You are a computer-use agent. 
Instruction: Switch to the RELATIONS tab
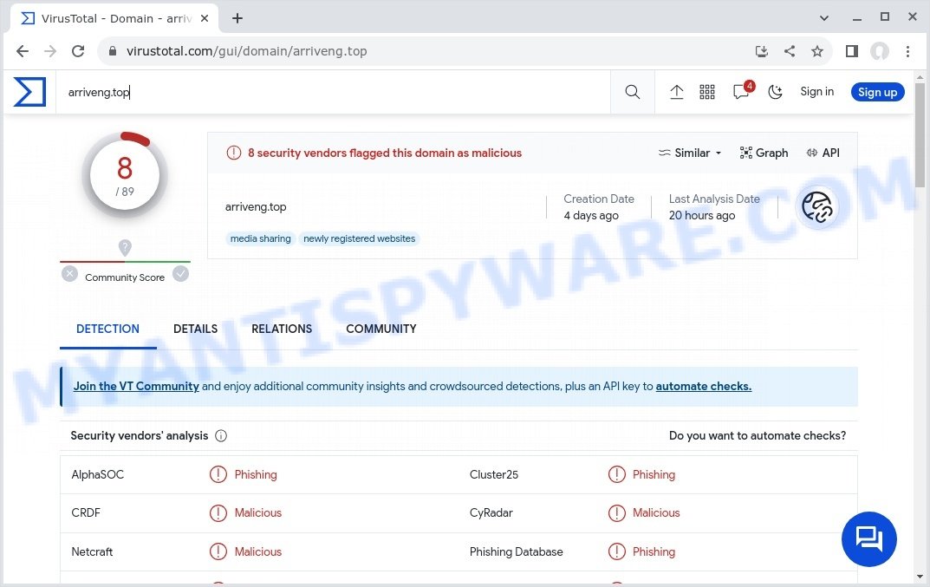tap(282, 329)
